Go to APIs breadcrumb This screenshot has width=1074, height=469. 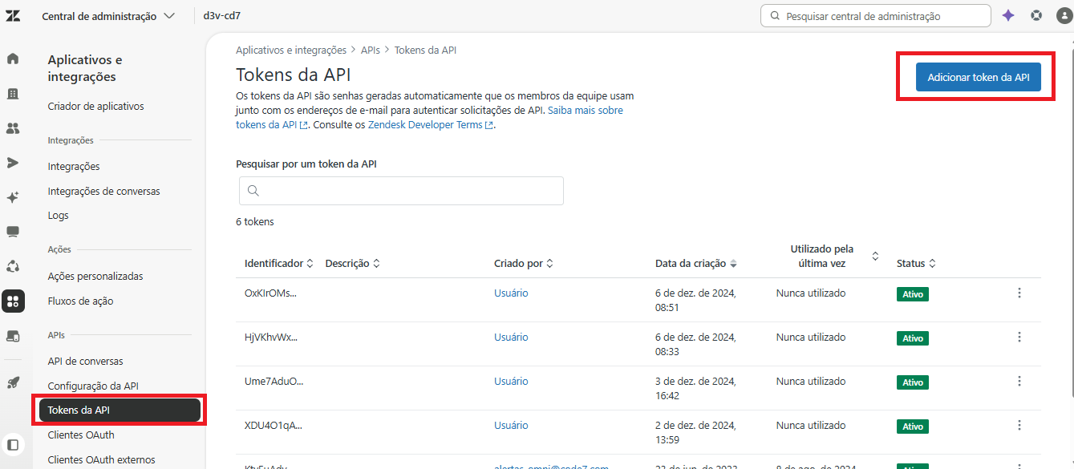[371, 50]
